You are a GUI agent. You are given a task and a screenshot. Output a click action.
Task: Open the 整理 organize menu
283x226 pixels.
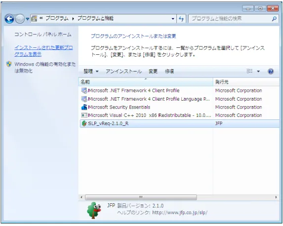(x=91, y=71)
